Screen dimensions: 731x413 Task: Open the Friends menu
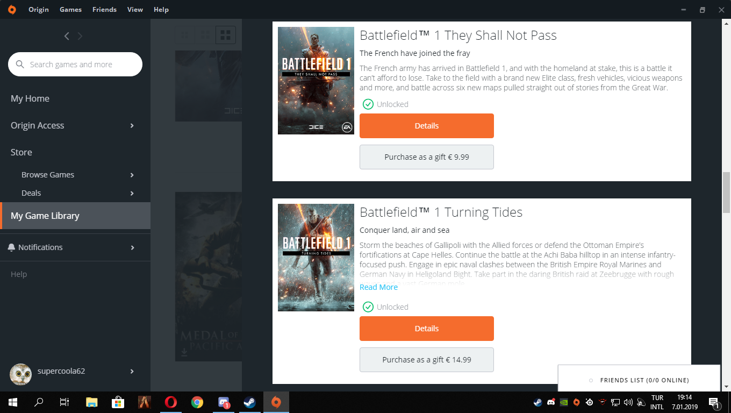[104, 9]
